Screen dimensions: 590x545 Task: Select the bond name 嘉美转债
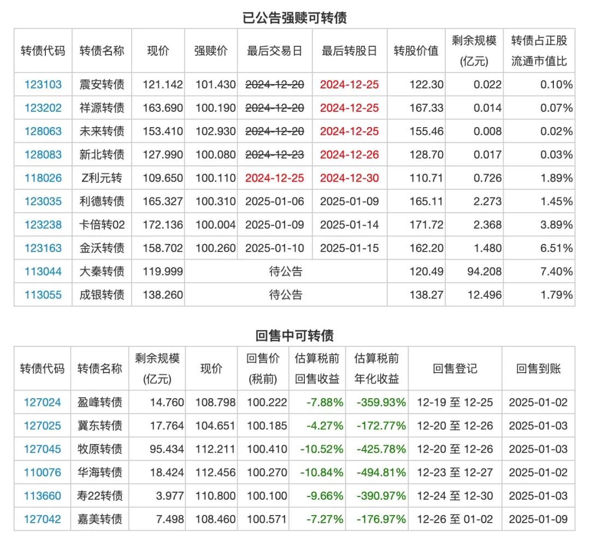click(100, 519)
